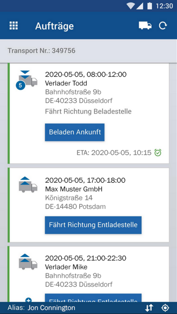177x314 pixels.
Task: Tap Fährt Richtung Entladestelle for Potsdam order
Action: tap(93, 225)
